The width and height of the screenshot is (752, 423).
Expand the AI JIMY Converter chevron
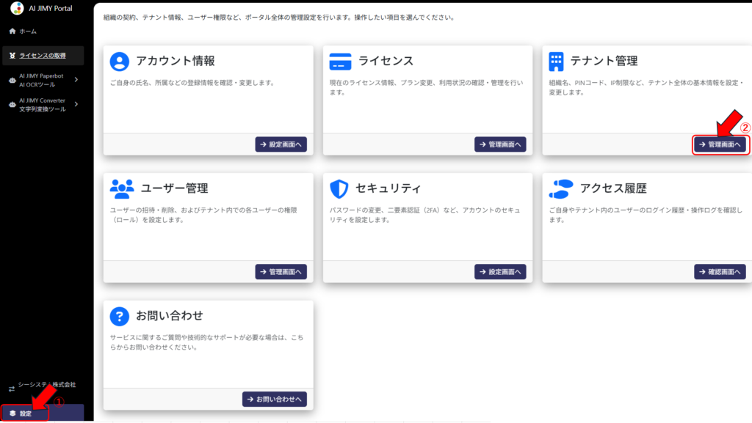pos(76,104)
